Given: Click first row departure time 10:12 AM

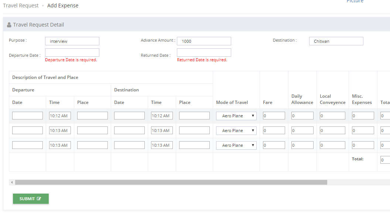Looking at the screenshot, I should point(60,116).
